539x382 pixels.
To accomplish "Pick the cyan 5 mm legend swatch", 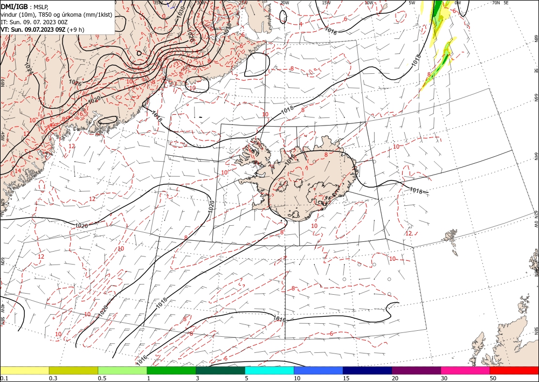I will coord(269,370).
